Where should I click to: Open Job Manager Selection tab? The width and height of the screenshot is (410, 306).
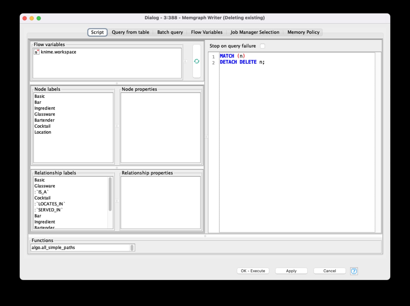click(x=255, y=32)
